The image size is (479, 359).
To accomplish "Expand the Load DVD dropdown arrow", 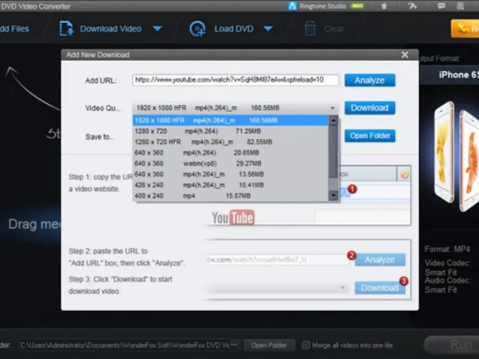I will coord(268,29).
